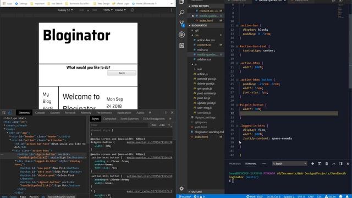
Task: Open sidebar.css in the file explorer
Action: [x=204, y=59]
